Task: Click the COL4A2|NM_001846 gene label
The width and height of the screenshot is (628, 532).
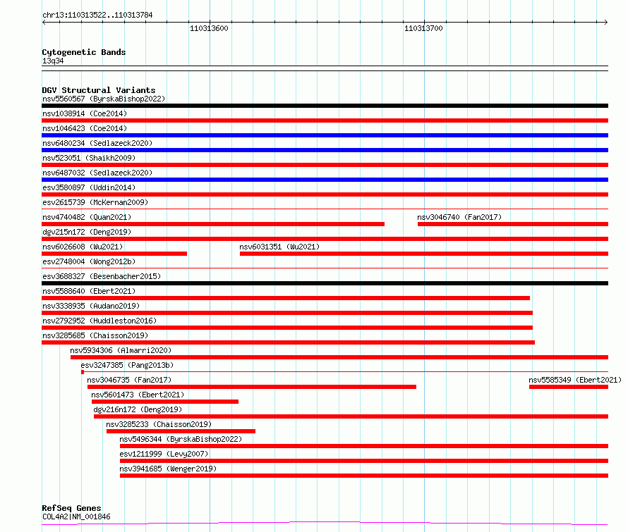Action: [76, 516]
